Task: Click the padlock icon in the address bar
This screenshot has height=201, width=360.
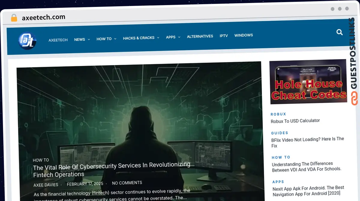Action: point(14,17)
